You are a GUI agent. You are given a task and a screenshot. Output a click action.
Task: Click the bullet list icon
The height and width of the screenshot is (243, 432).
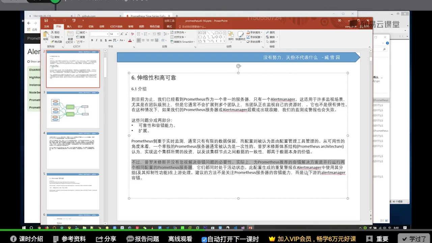139,34
